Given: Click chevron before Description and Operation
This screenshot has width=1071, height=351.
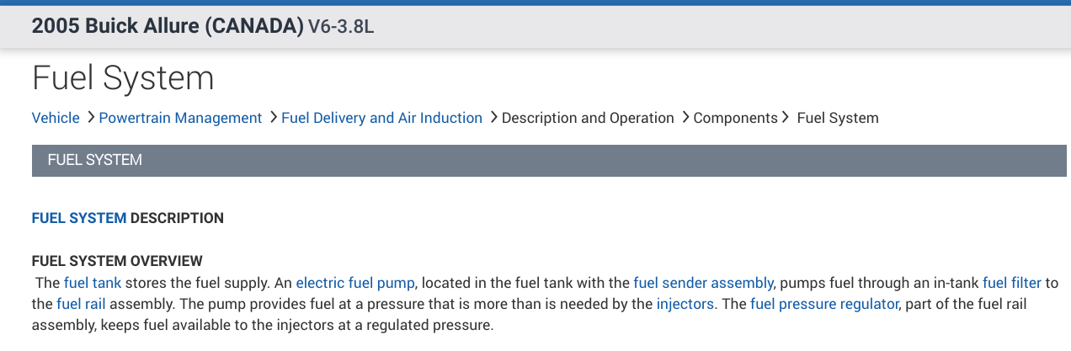Looking at the screenshot, I should click(493, 118).
